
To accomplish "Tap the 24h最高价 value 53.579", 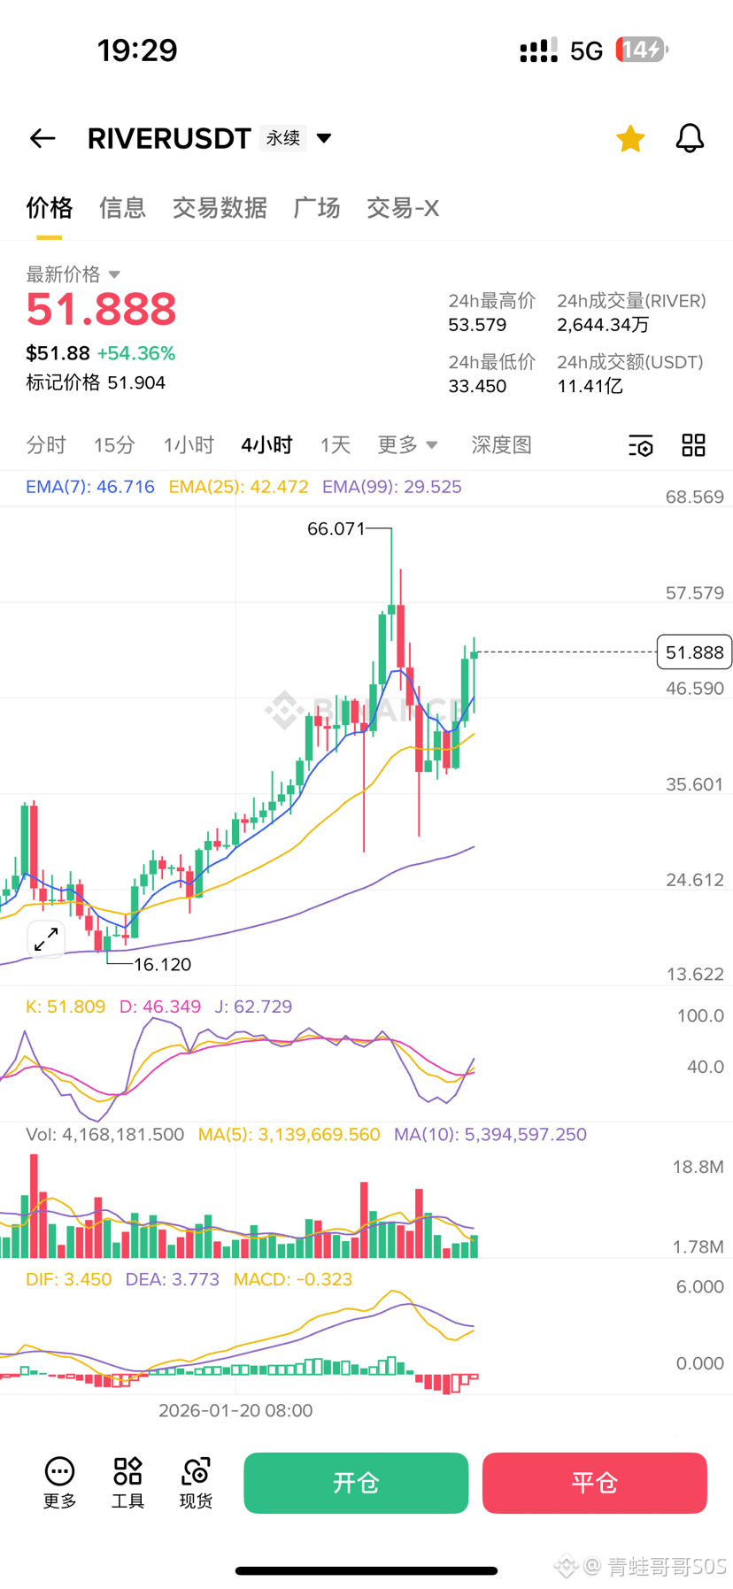I will point(478,325).
